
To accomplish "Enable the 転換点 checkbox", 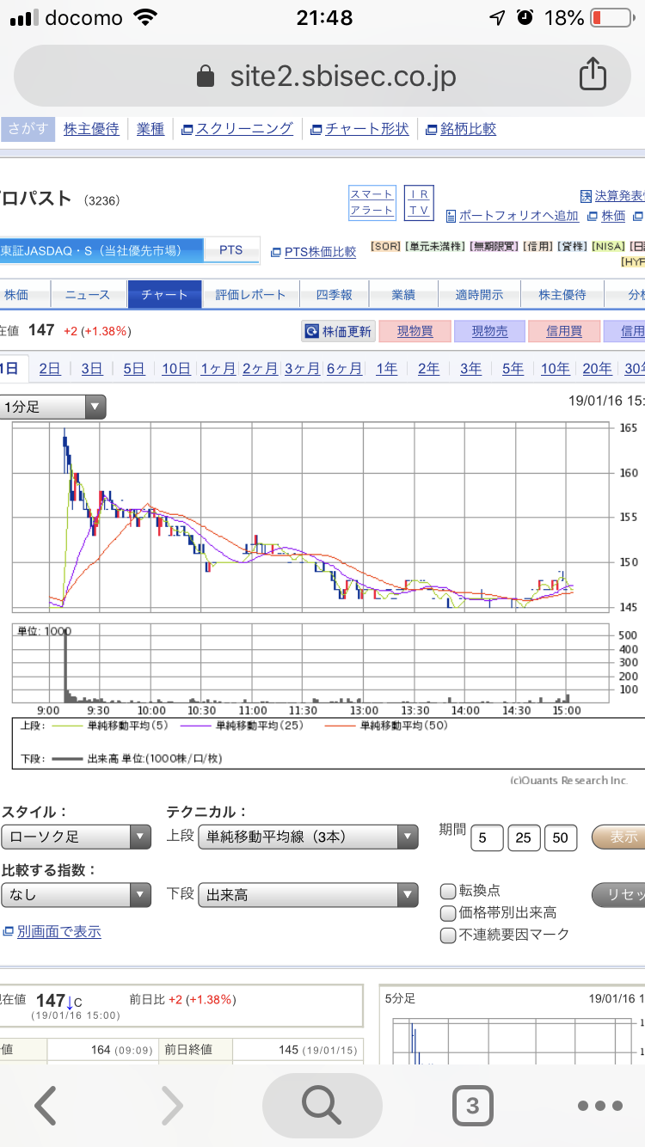I will [448, 891].
